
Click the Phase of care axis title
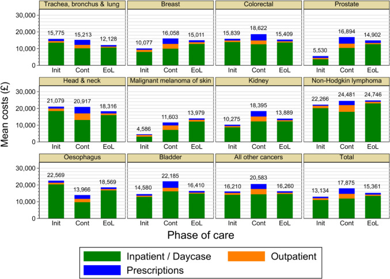tap(200, 235)
